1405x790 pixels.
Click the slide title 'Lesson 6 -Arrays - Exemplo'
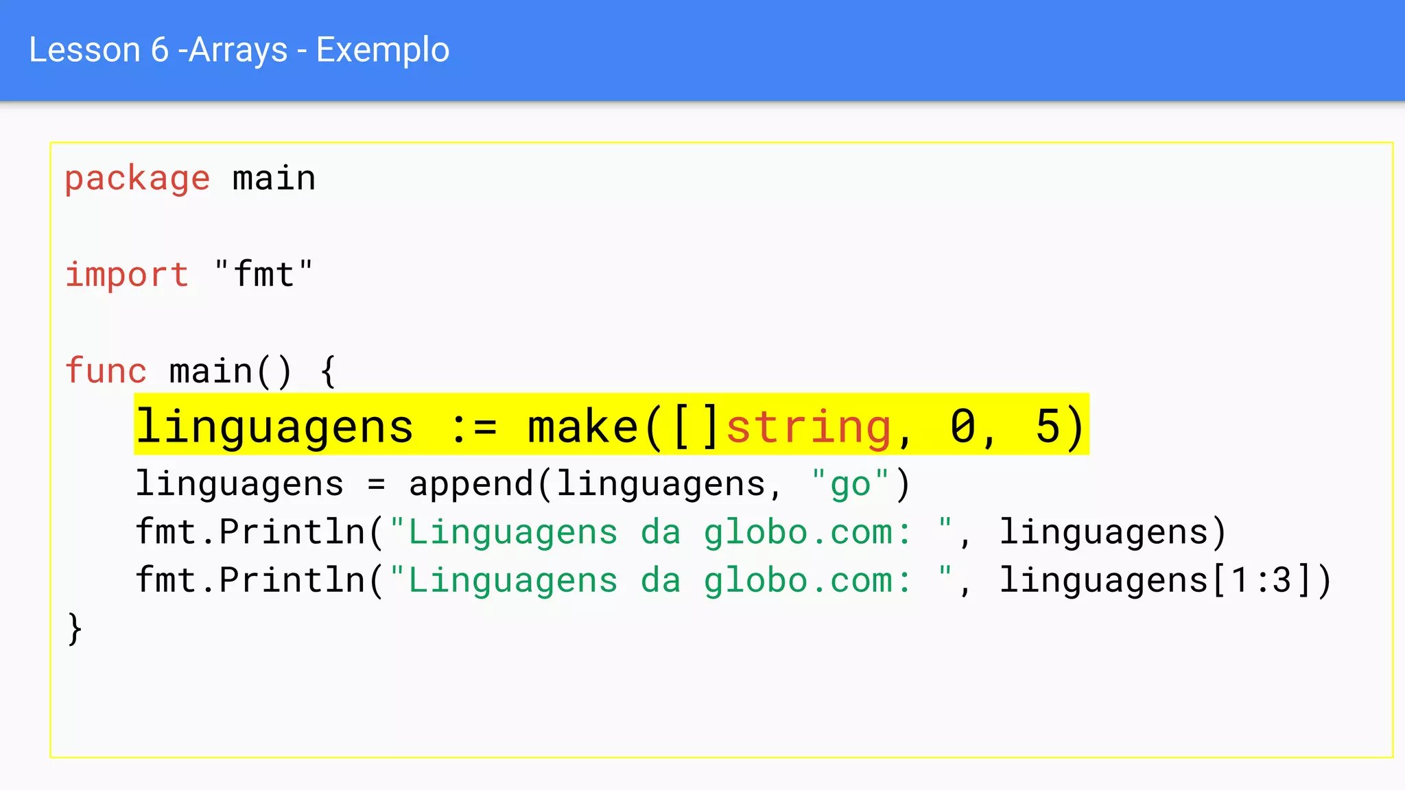click(239, 50)
